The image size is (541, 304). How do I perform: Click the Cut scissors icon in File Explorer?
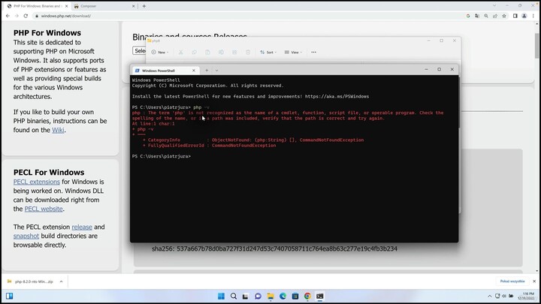(x=181, y=53)
